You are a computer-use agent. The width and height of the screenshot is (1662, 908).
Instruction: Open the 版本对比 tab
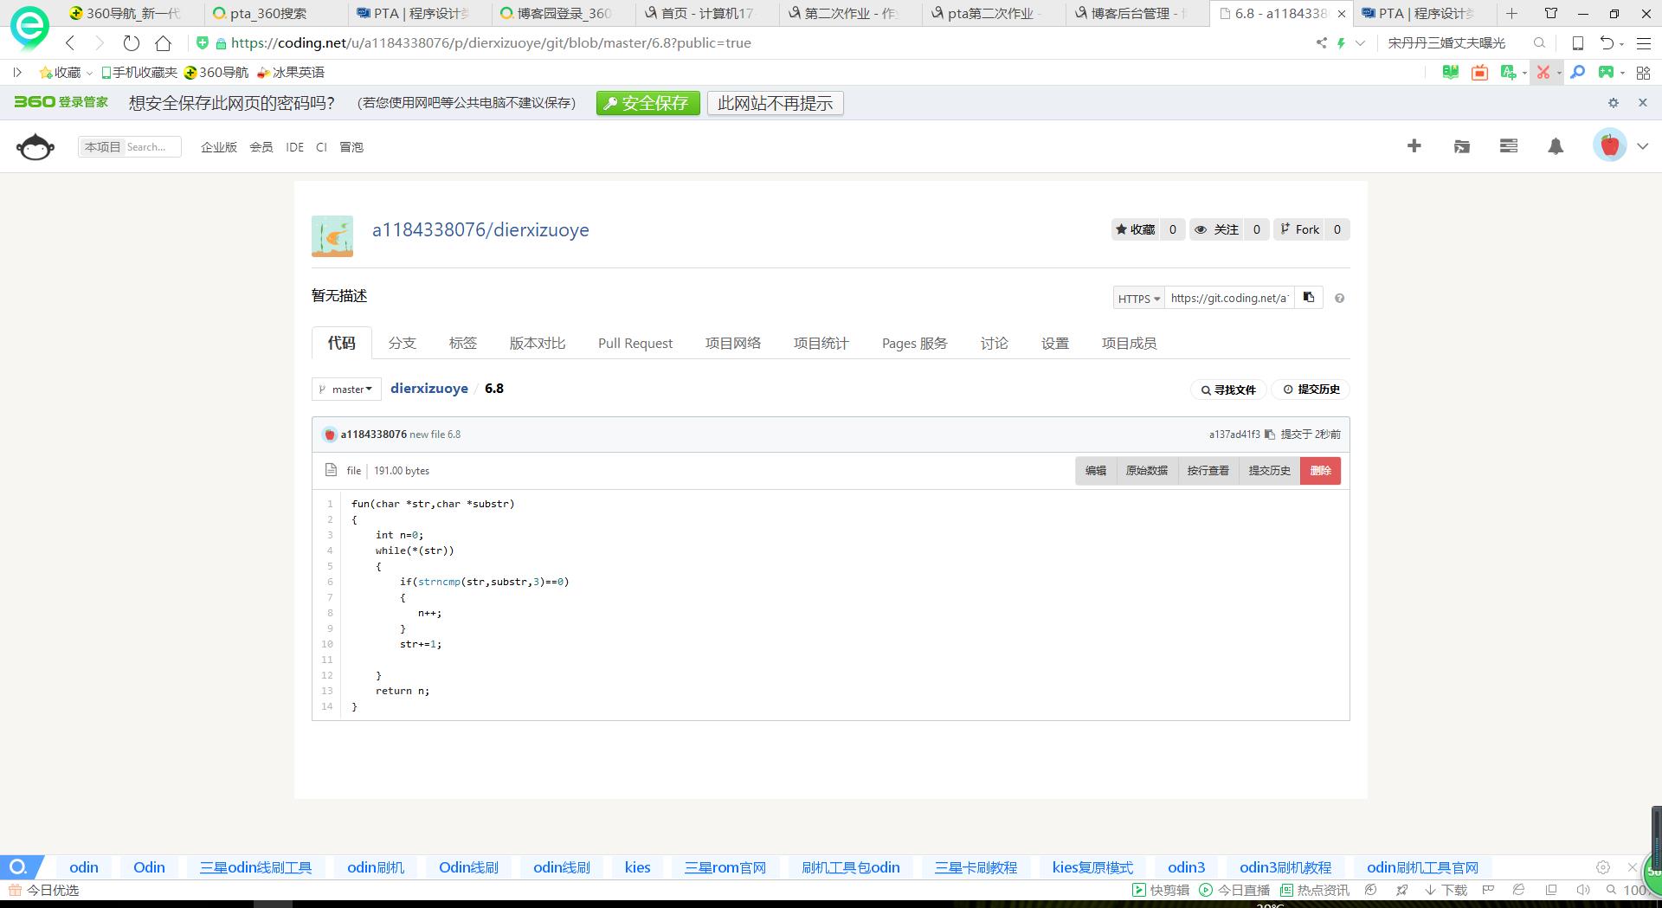pos(538,344)
